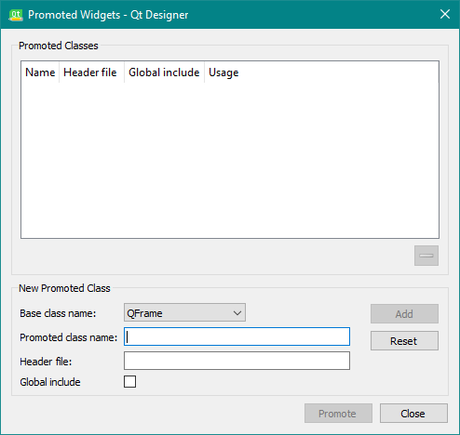Click the Reset button
The height and width of the screenshot is (435, 460).
point(404,341)
